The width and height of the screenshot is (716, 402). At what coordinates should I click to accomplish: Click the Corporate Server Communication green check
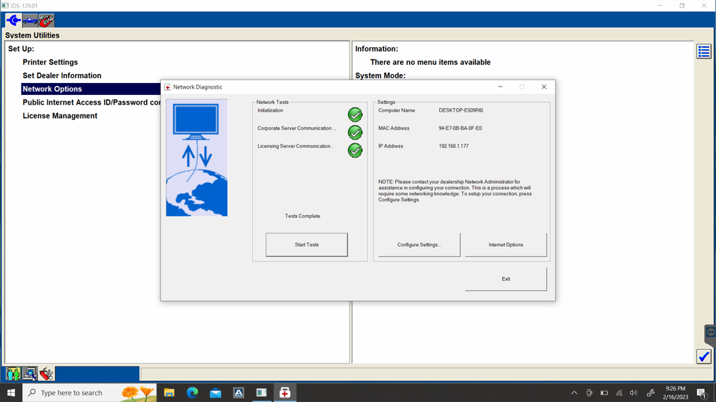(355, 132)
